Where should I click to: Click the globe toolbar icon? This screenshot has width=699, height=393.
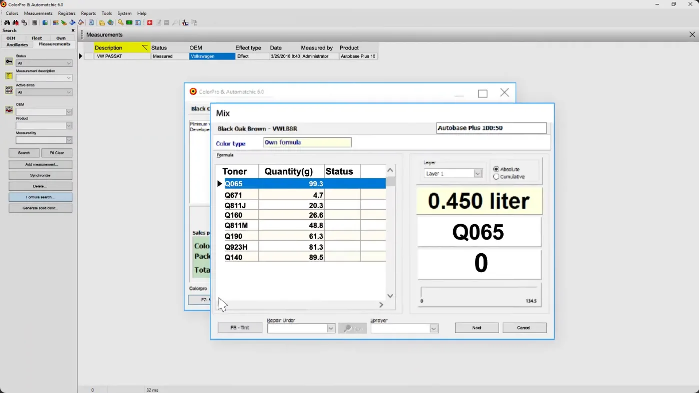(x=110, y=22)
